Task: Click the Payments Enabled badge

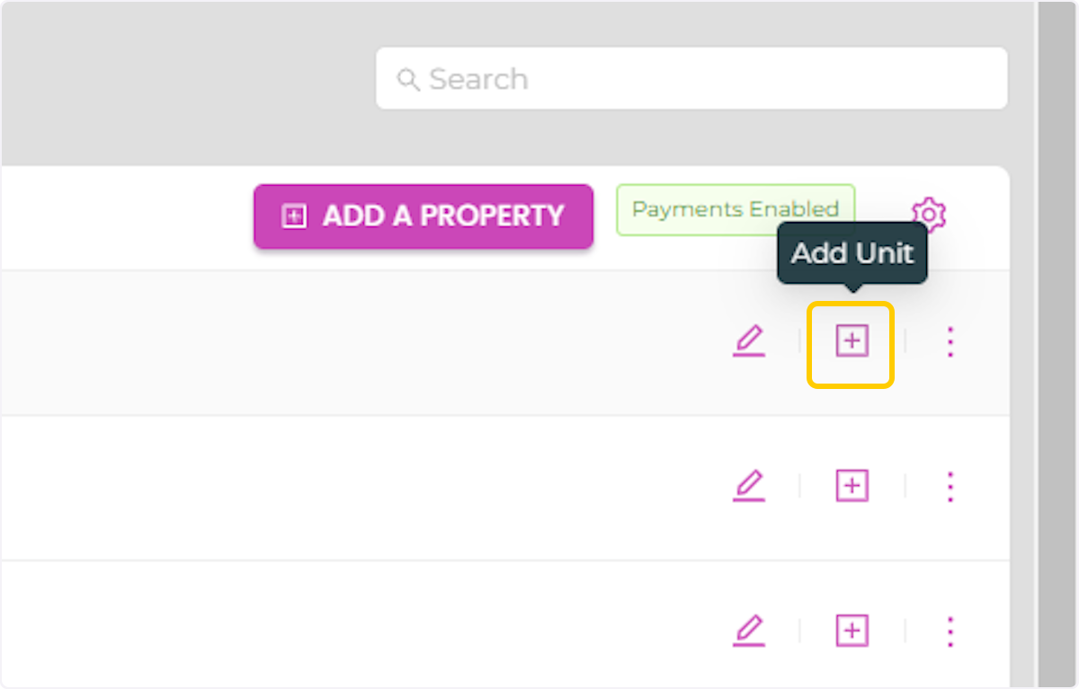Action: click(735, 210)
